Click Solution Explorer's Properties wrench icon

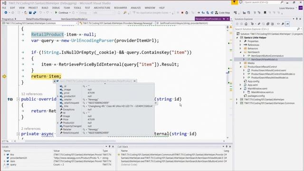tap(283, 24)
